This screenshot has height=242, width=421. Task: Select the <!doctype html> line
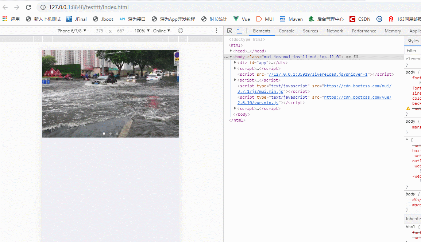point(247,39)
